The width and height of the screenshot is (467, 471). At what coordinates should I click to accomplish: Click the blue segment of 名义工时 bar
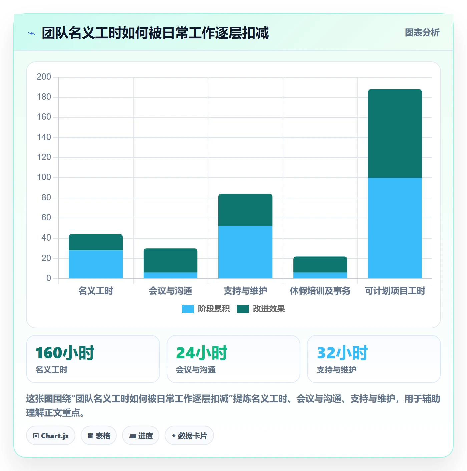[x=96, y=264]
